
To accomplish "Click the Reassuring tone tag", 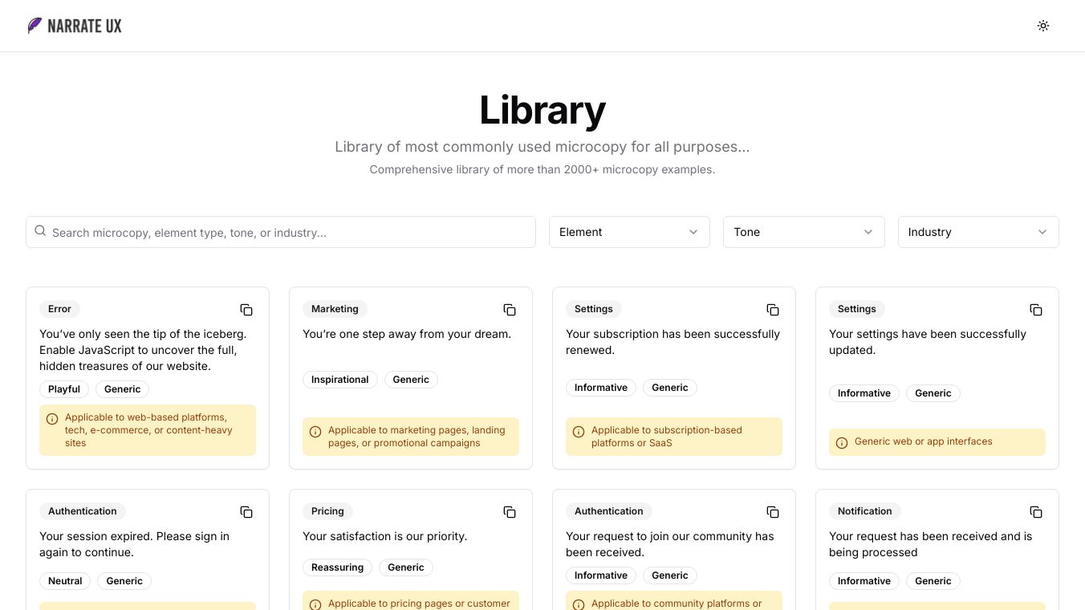I will (x=337, y=567).
